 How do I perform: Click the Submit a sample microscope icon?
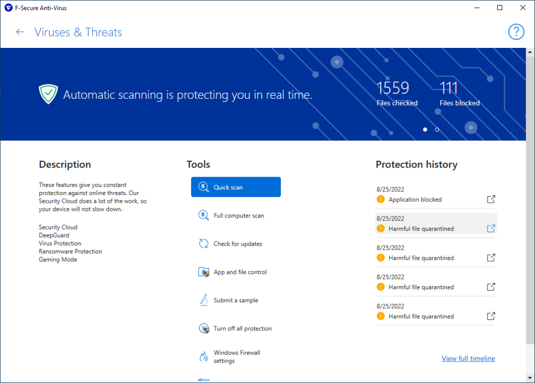coord(204,300)
